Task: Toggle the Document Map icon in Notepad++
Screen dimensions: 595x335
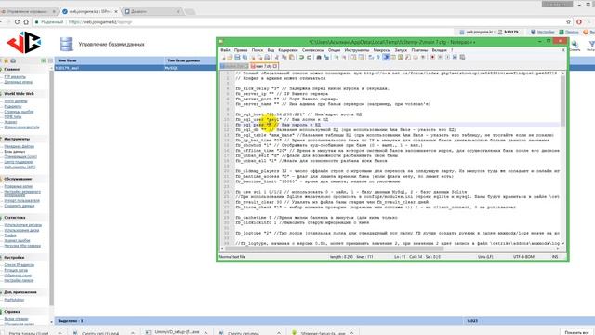Action: [401, 57]
